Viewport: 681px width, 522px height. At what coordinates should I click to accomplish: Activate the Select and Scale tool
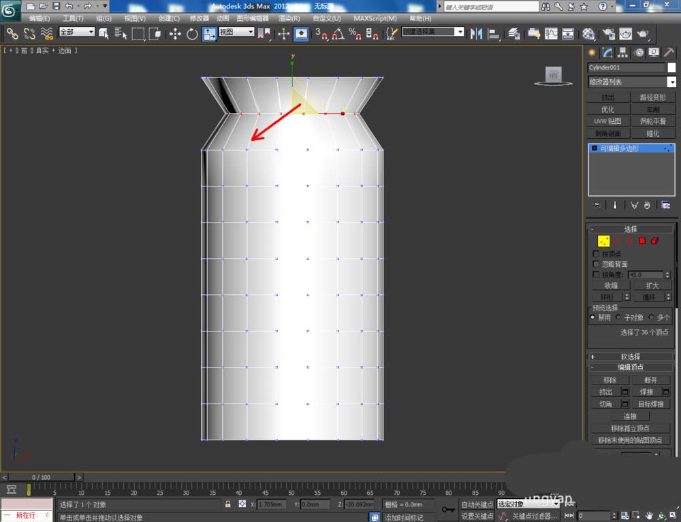[209, 34]
